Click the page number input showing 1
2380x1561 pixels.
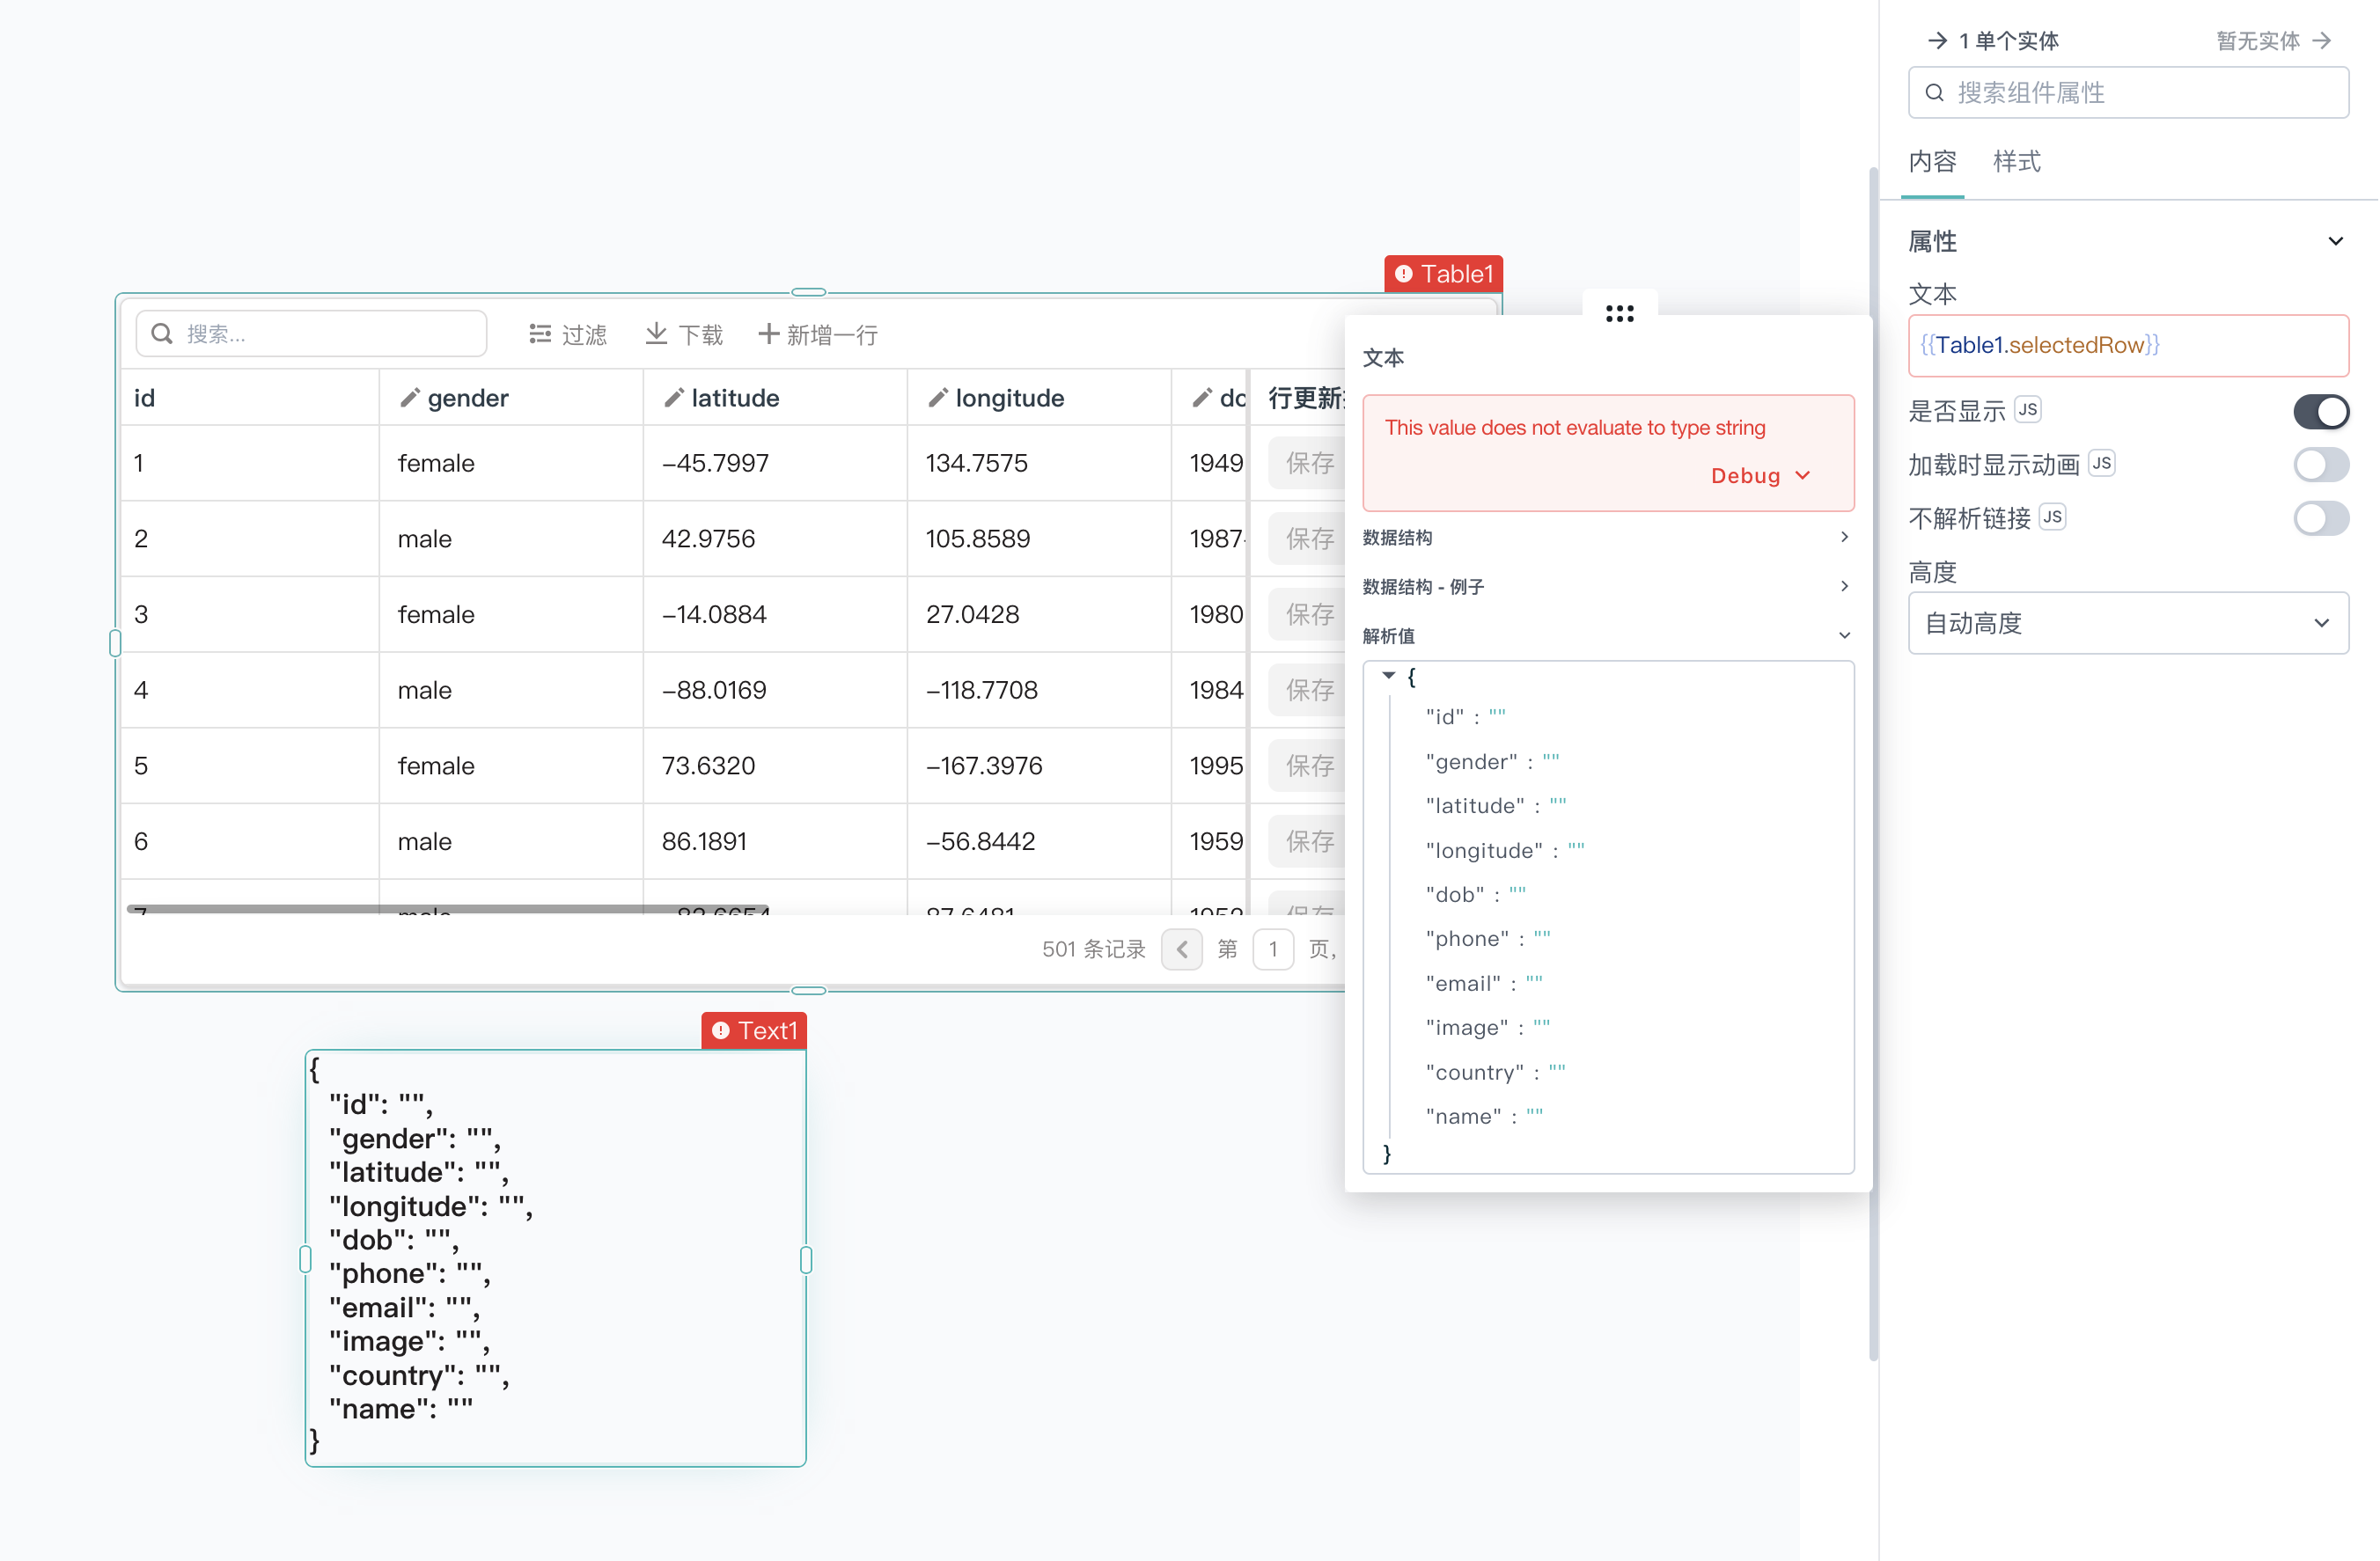click(x=1273, y=949)
